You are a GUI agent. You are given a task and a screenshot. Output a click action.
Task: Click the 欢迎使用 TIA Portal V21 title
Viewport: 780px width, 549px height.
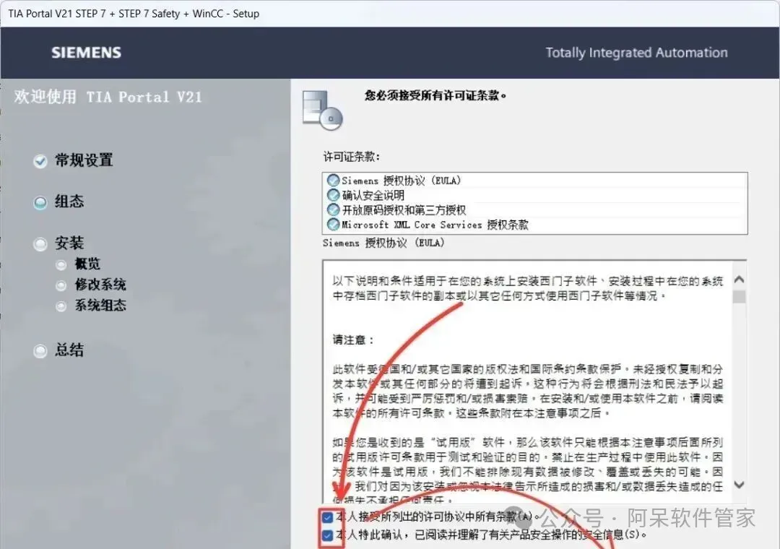(x=108, y=97)
